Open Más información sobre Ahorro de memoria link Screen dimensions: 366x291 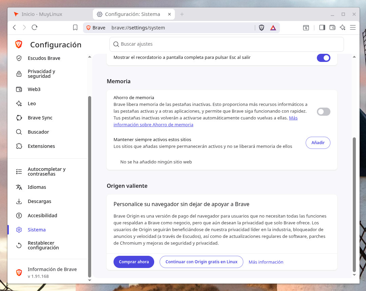coord(154,125)
